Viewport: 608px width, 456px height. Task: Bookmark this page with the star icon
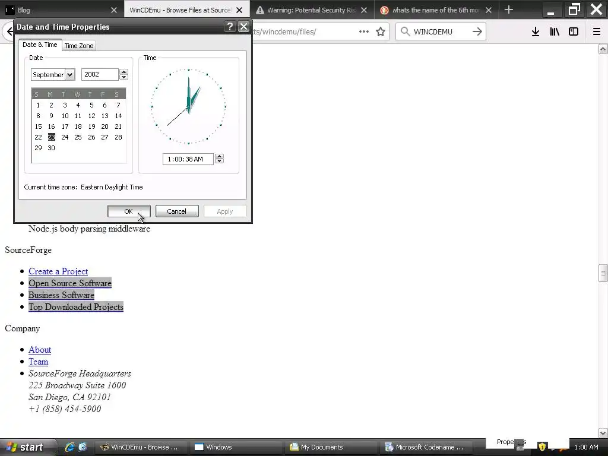coord(381,31)
